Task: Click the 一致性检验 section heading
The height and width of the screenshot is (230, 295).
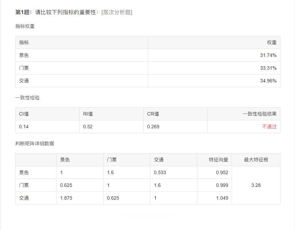Action: [x=27, y=98]
